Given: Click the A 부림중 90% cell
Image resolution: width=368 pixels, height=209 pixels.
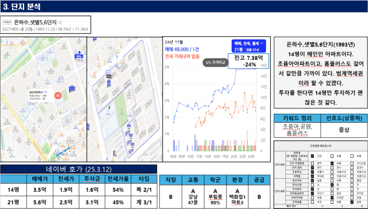Looking at the screenshot, I should 215,197.
